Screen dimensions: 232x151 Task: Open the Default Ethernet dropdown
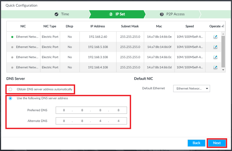pos(191,89)
